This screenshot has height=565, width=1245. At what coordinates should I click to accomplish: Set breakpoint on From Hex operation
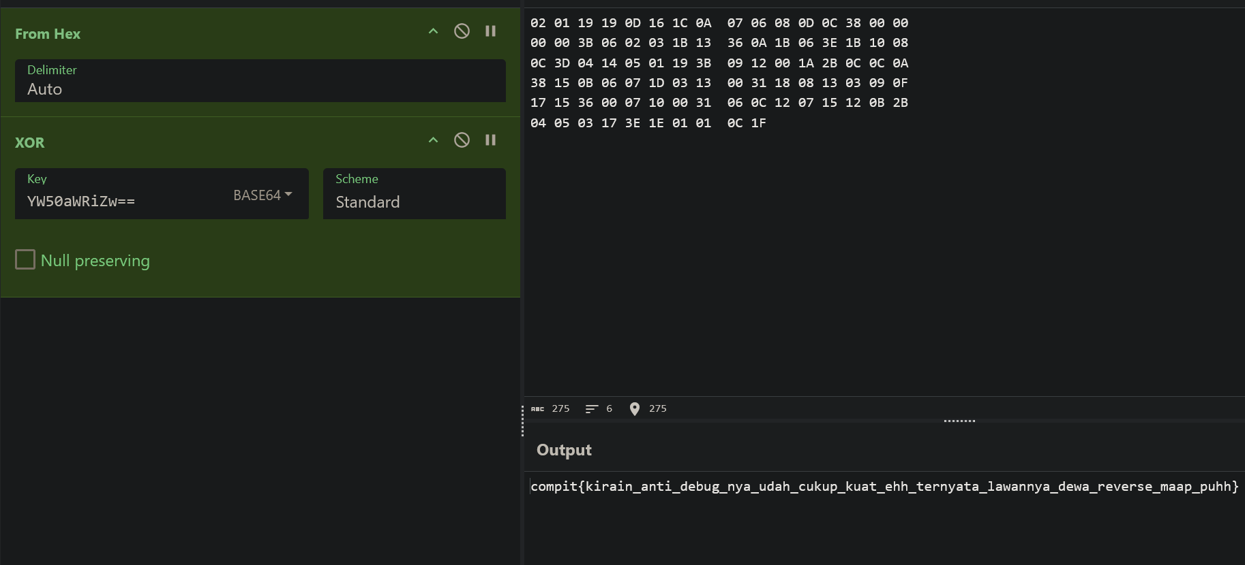pos(490,31)
